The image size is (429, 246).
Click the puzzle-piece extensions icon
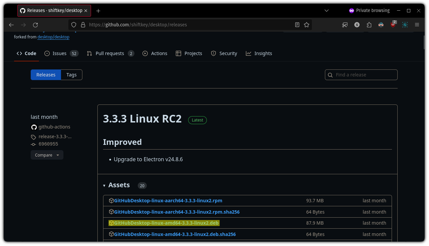click(369, 25)
